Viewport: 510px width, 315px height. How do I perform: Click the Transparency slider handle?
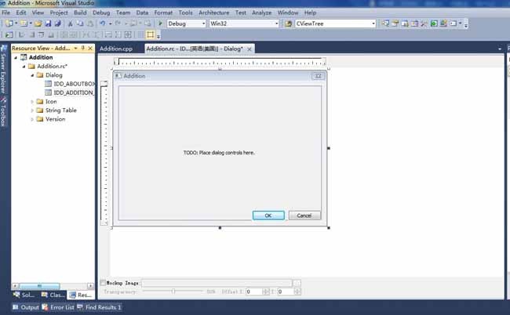[173, 291]
